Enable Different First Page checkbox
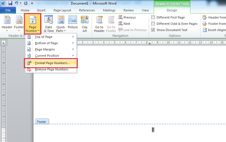Viewport: 226px width, 142px height. pyautogui.click(x=153, y=17)
